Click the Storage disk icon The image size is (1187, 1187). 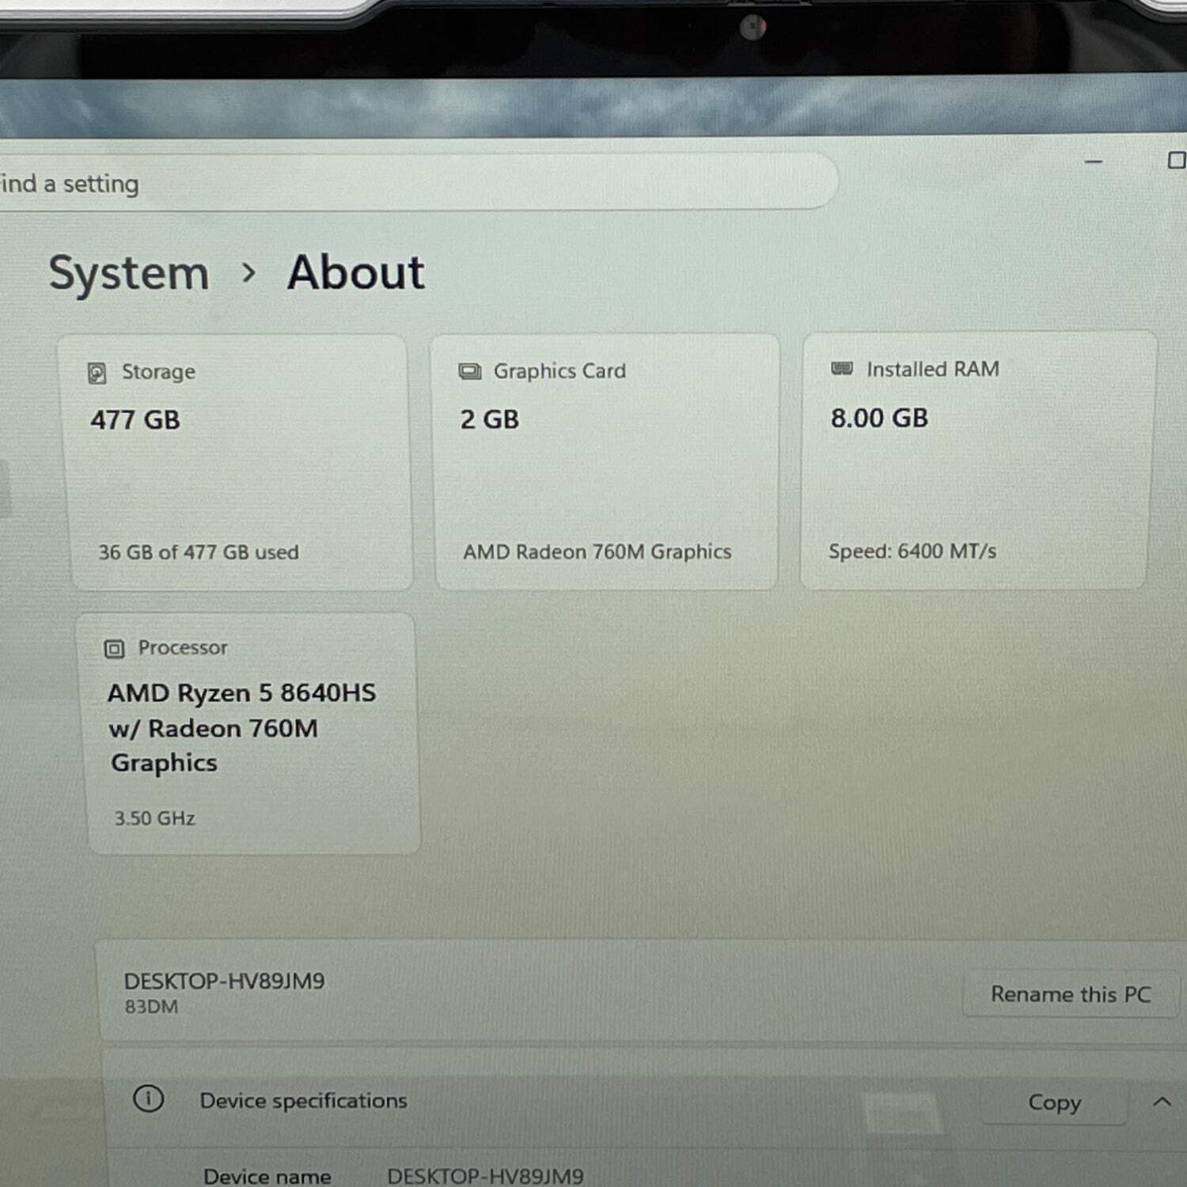[97, 373]
